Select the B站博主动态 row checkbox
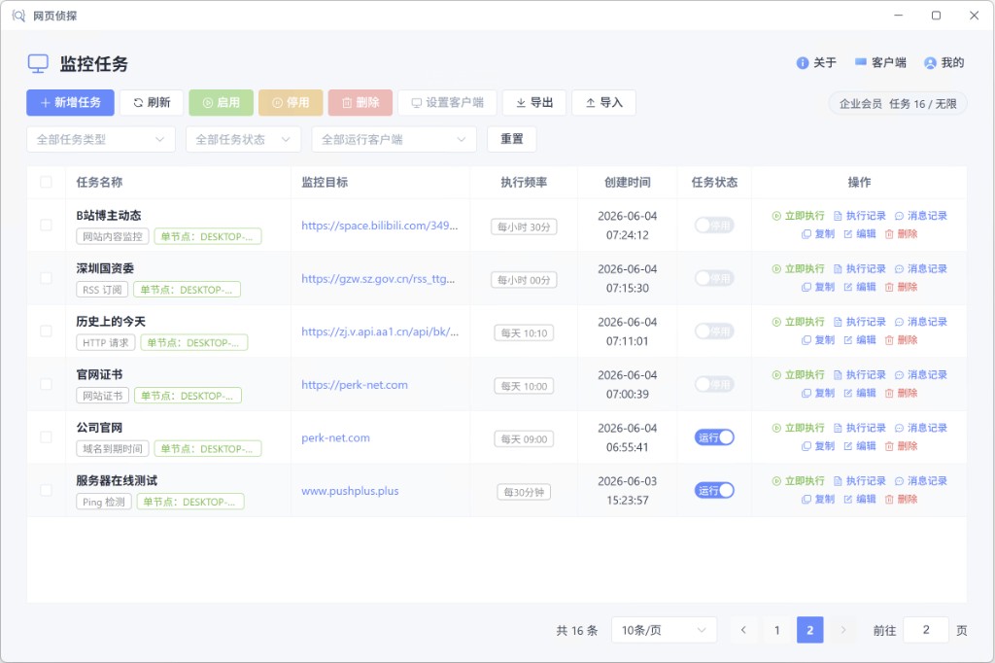 tap(46, 226)
